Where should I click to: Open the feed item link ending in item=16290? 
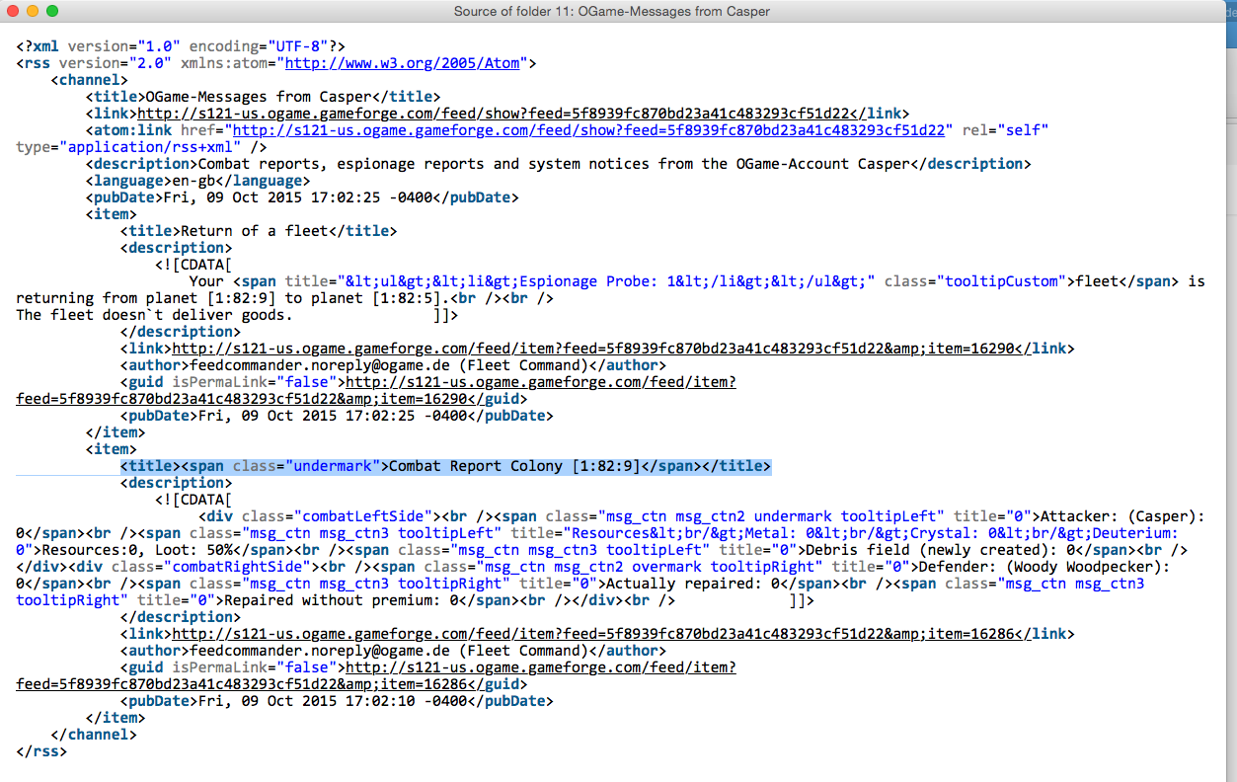pos(594,349)
